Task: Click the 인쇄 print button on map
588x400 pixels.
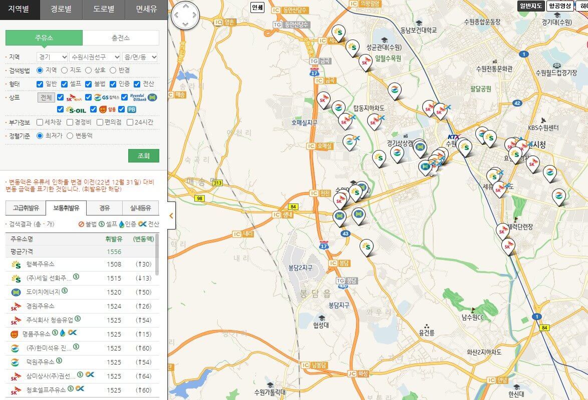Action: (257, 7)
